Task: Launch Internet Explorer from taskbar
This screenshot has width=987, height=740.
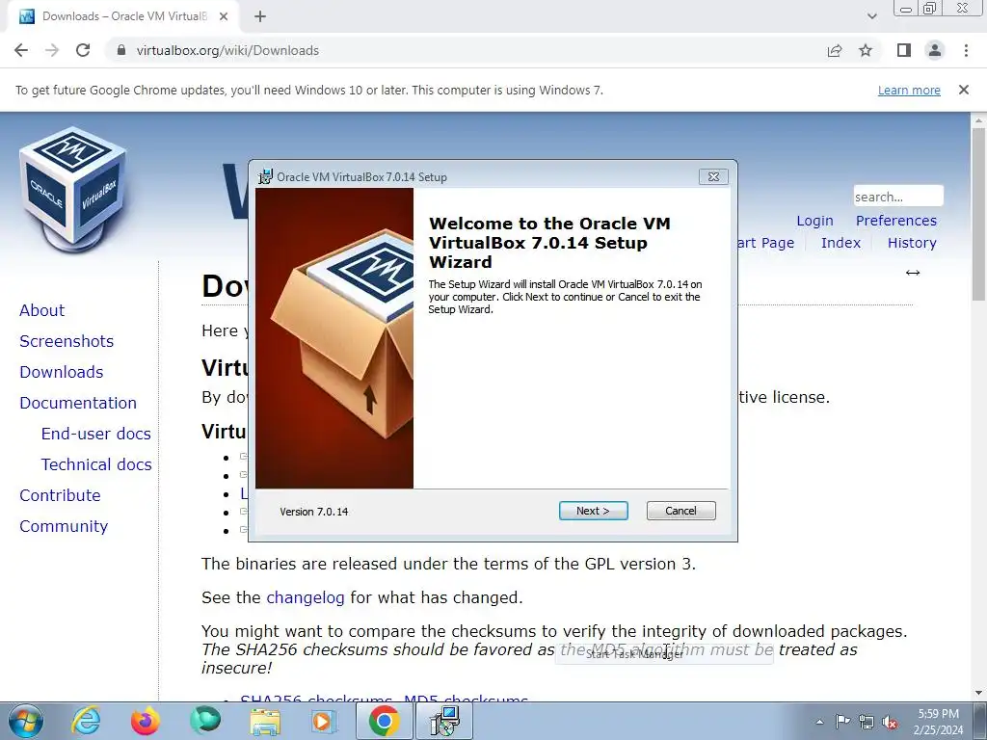Action: [86, 721]
